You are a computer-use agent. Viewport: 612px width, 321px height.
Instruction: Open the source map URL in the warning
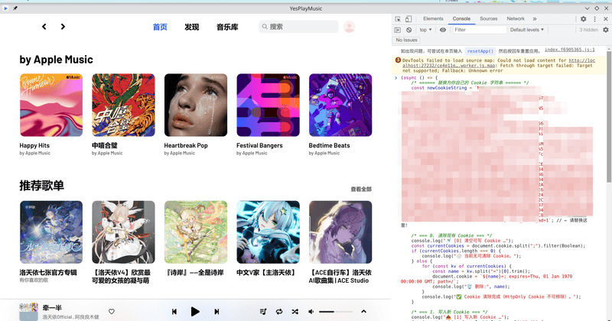499,63
